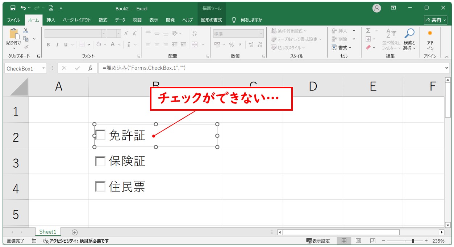454x247 pixels.
Task: Open the ファイル tab
Action: 13,20
